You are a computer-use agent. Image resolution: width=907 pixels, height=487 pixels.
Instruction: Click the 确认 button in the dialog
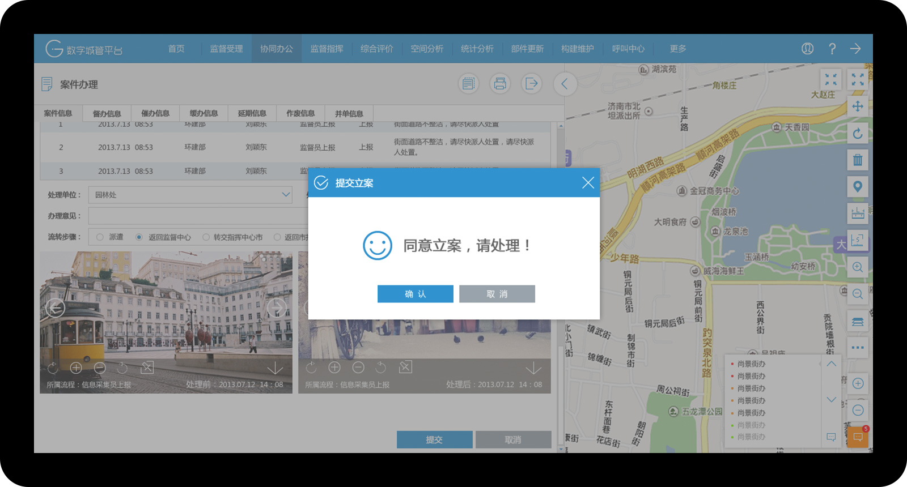tap(416, 294)
